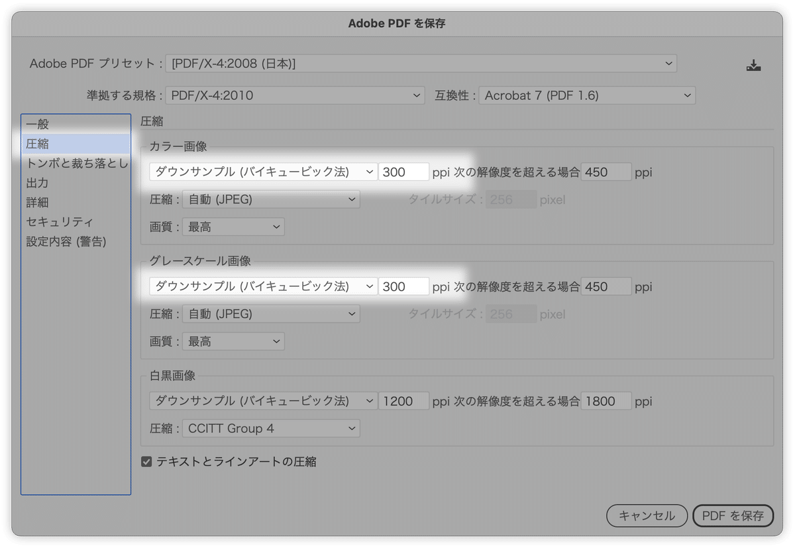This screenshot has height=548, width=795.
Task: Toggle テキストとラインアートの圧縮 checkbox
Action: (x=147, y=461)
